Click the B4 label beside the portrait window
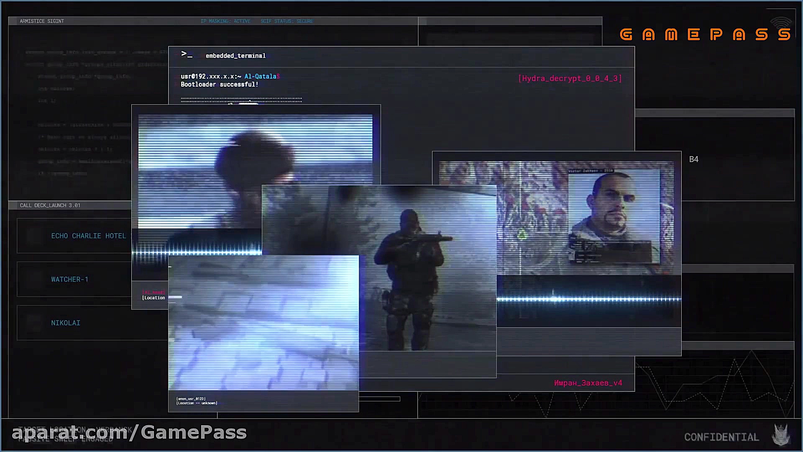The image size is (803, 452). click(694, 159)
